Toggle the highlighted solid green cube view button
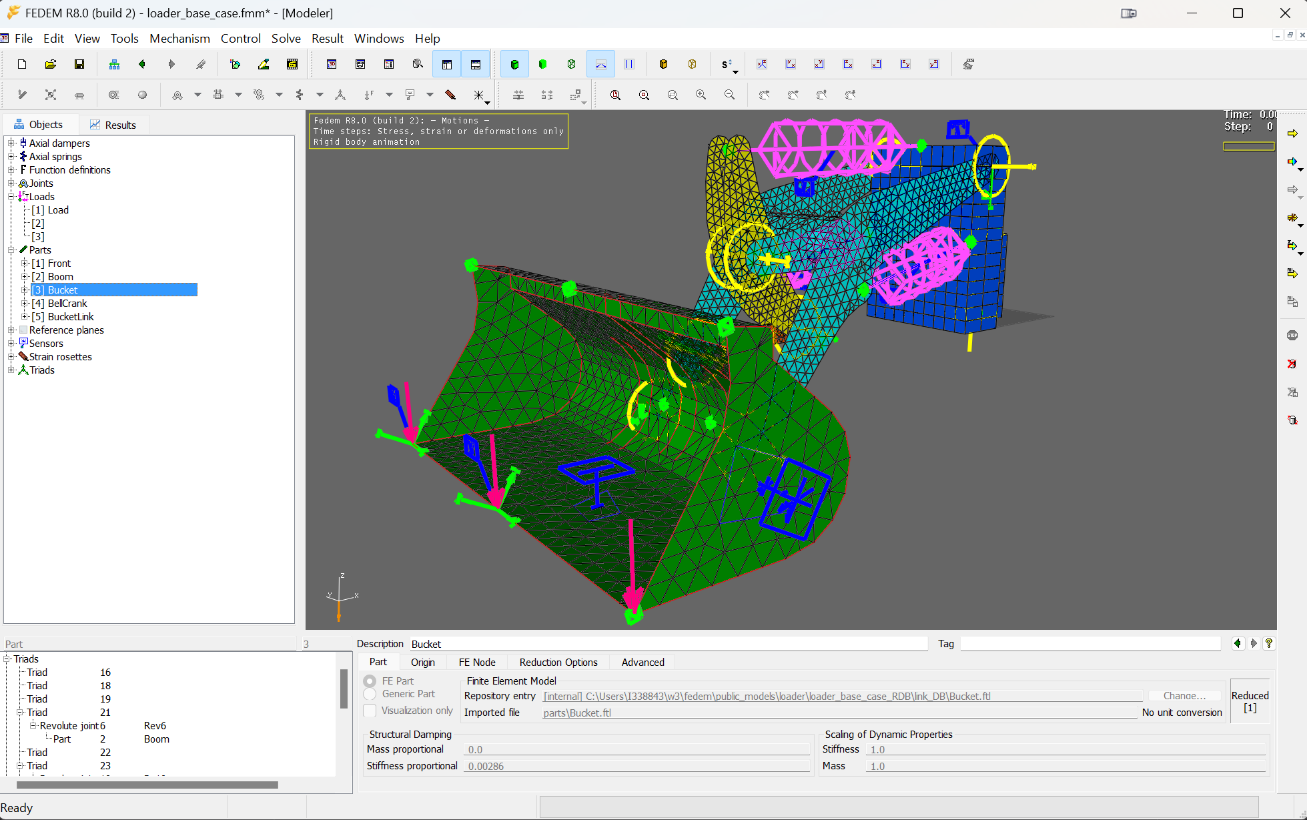Viewport: 1307px width, 820px height. (514, 64)
